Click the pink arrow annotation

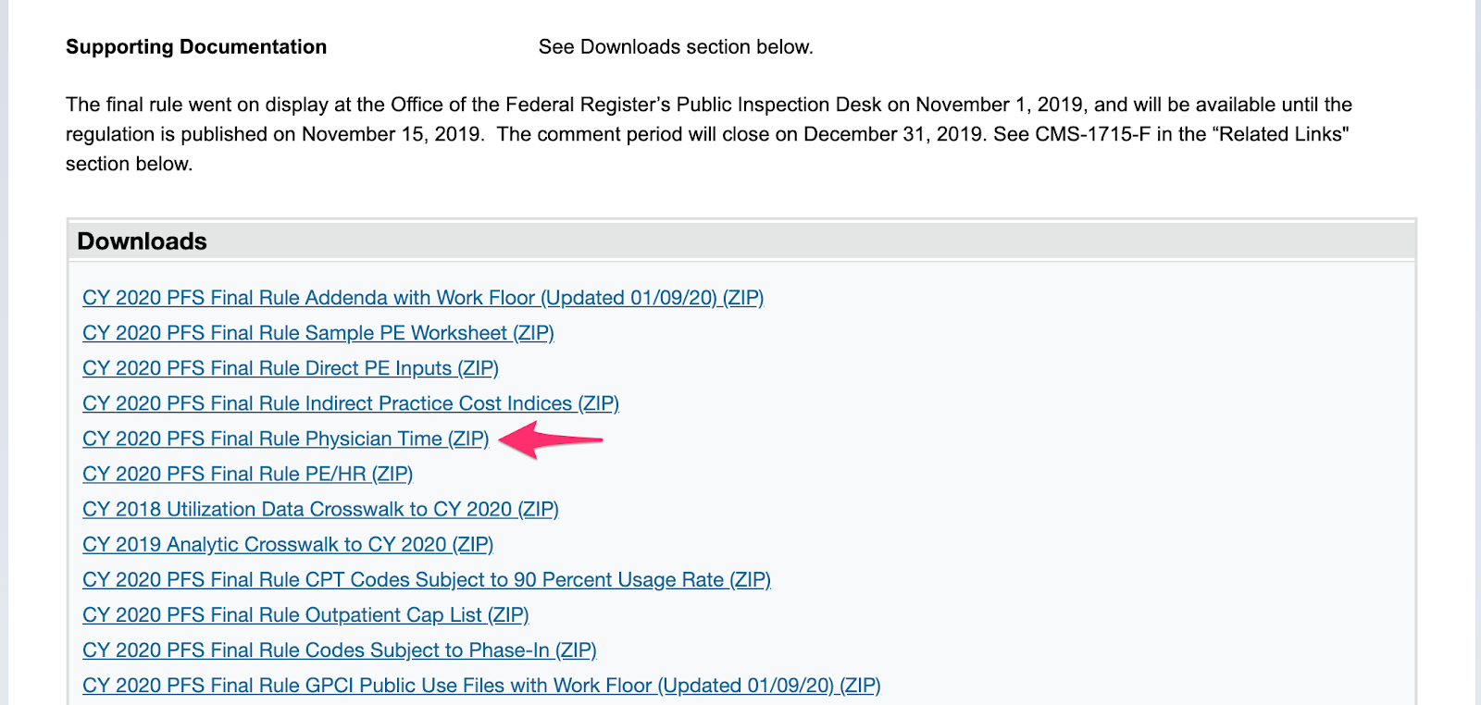(551, 439)
